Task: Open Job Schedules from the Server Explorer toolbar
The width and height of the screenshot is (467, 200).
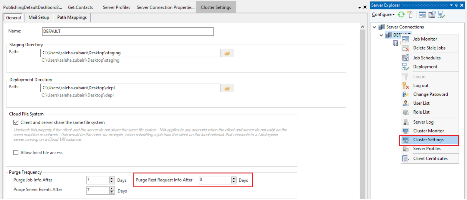Action: click(432, 14)
